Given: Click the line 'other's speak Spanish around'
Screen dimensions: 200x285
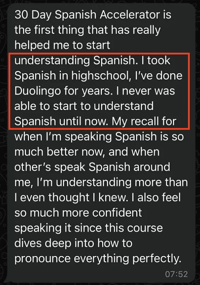Looking at the screenshot, I should coord(92,167).
